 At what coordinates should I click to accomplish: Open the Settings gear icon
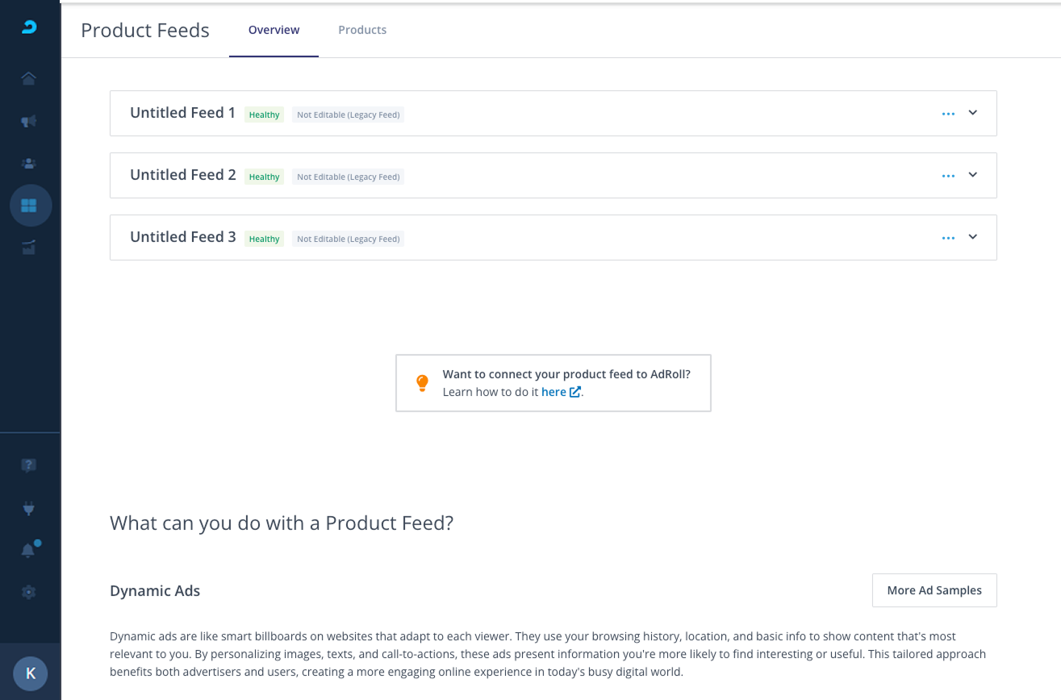pyautogui.click(x=29, y=592)
